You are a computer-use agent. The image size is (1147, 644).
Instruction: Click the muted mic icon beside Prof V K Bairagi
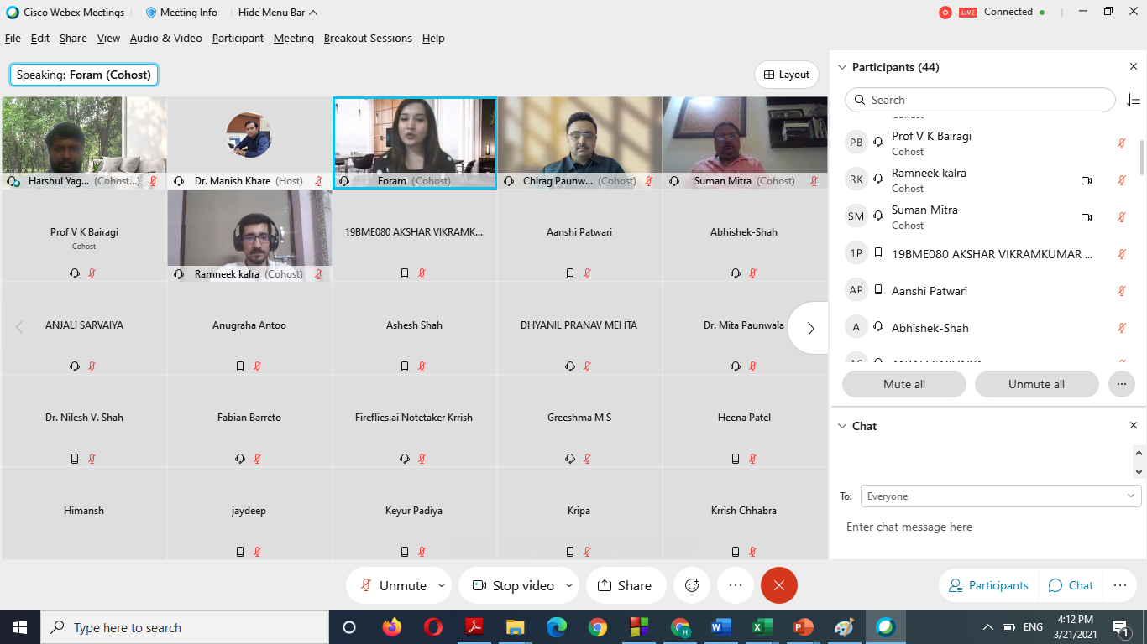(x=1121, y=143)
